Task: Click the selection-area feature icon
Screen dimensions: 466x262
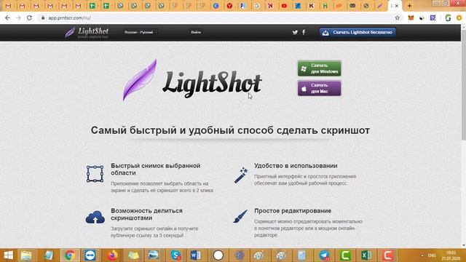Action: tap(95, 174)
